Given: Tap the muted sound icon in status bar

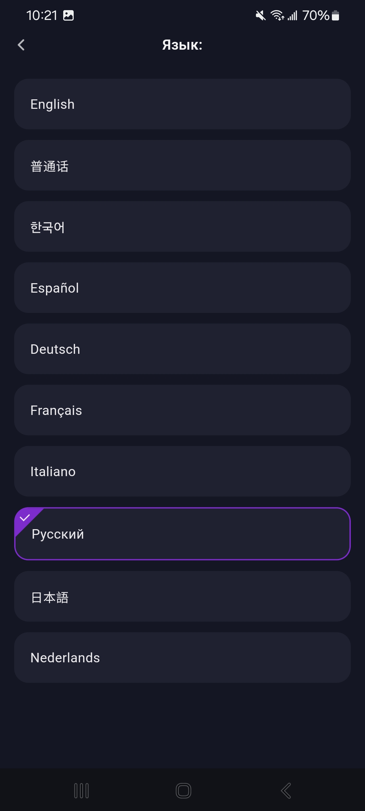Looking at the screenshot, I should pos(260,16).
